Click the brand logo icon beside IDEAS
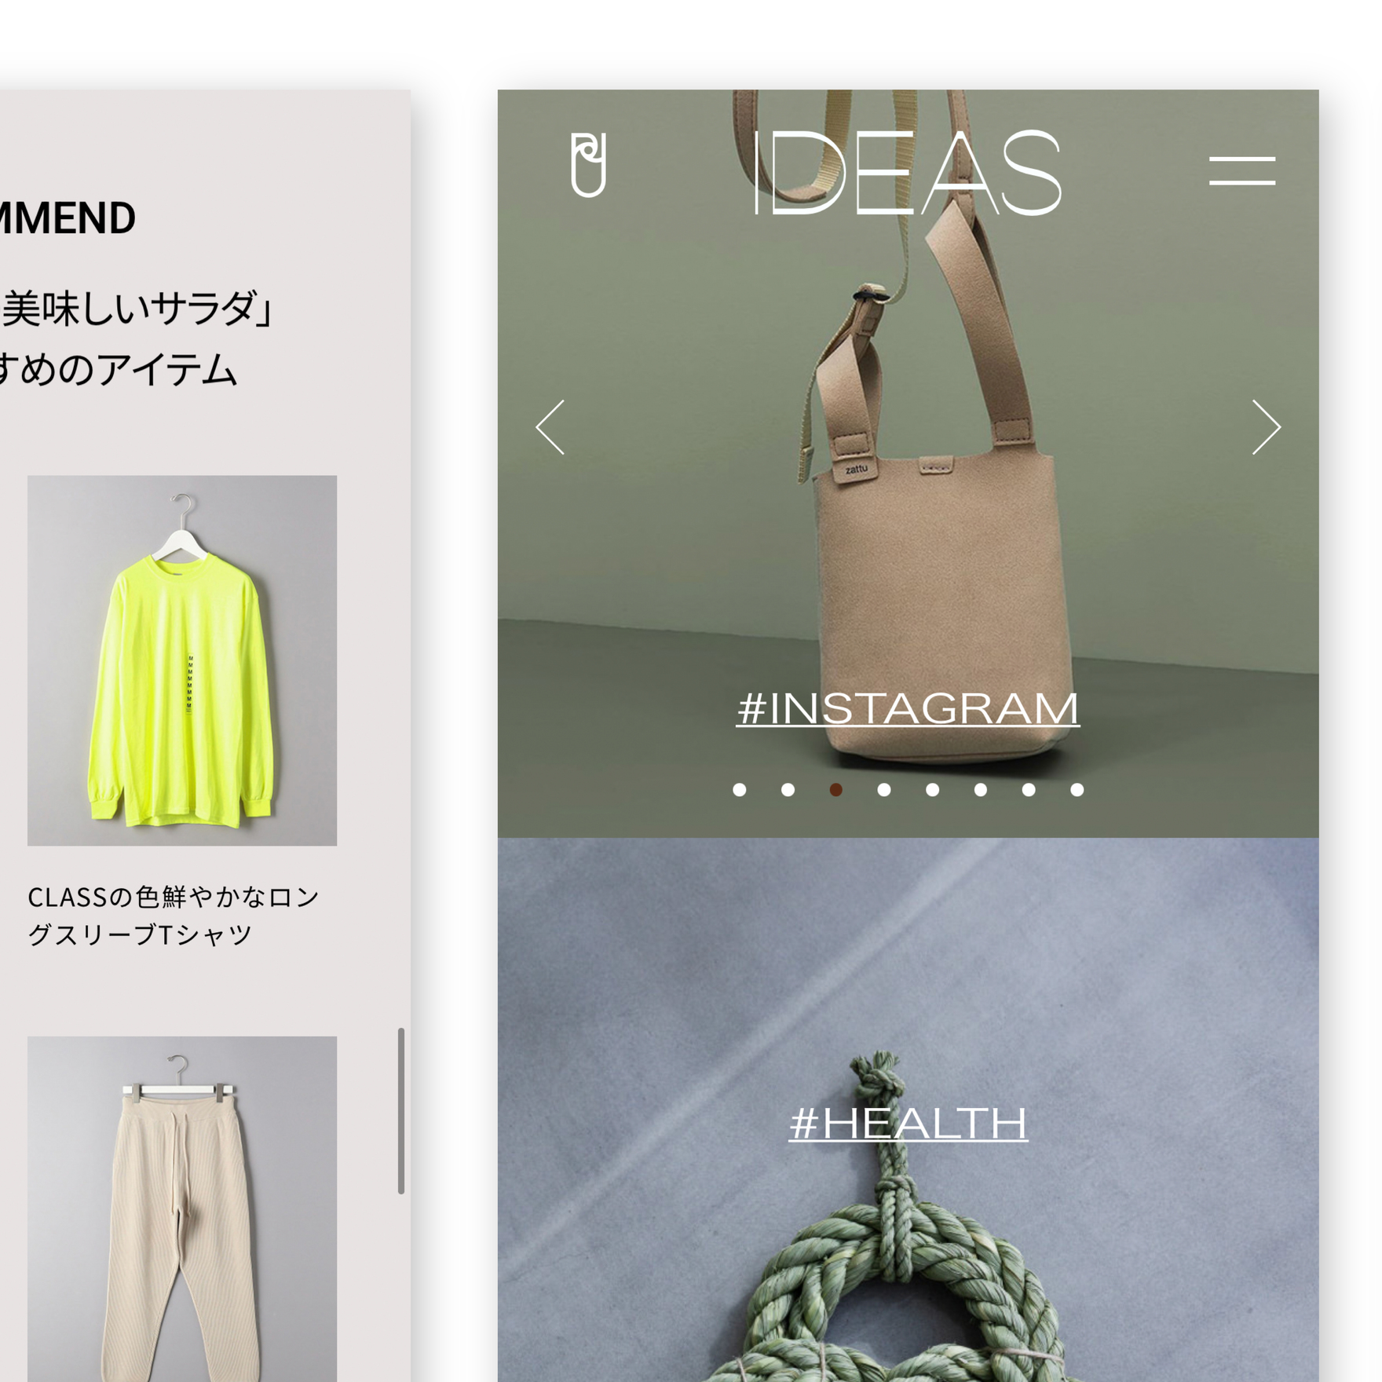The image size is (1382, 1382). click(588, 165)
